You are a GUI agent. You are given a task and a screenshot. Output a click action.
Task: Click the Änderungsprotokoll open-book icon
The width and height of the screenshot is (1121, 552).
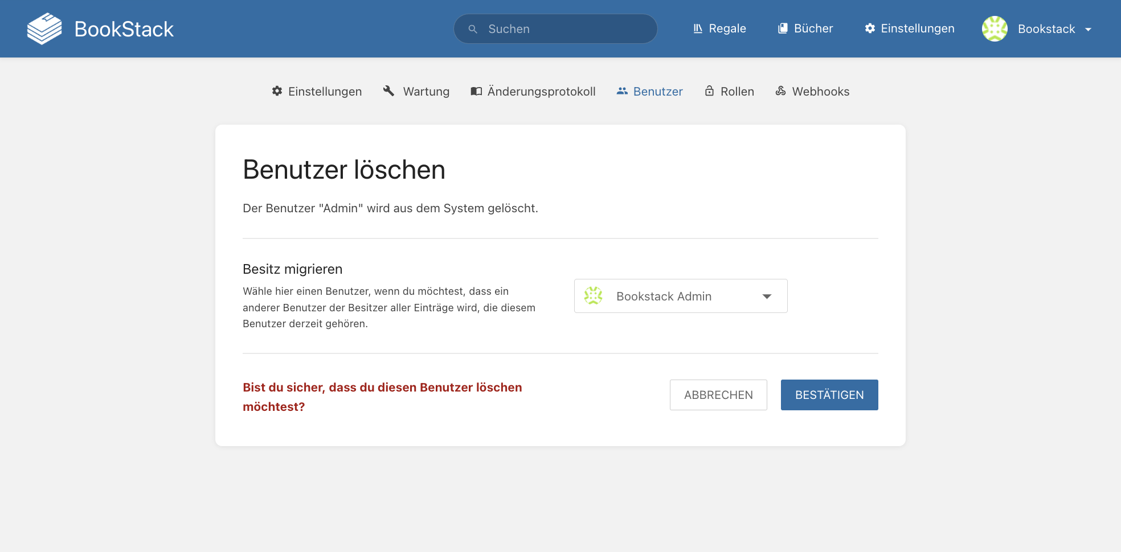pos(476,91)
